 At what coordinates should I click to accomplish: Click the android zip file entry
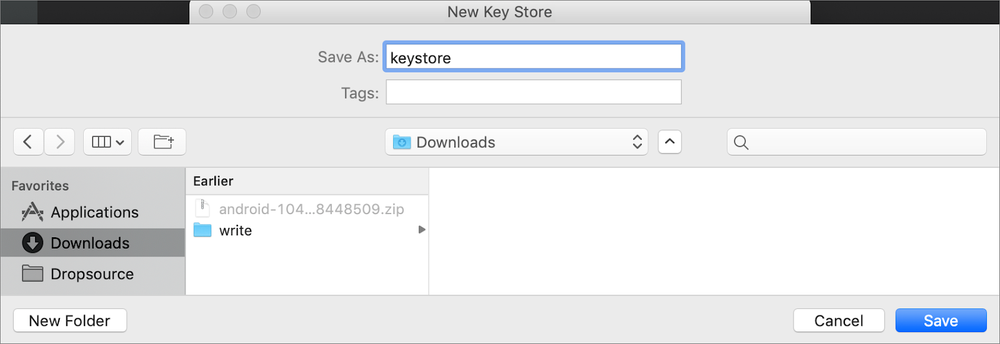(x=311, y=209)
